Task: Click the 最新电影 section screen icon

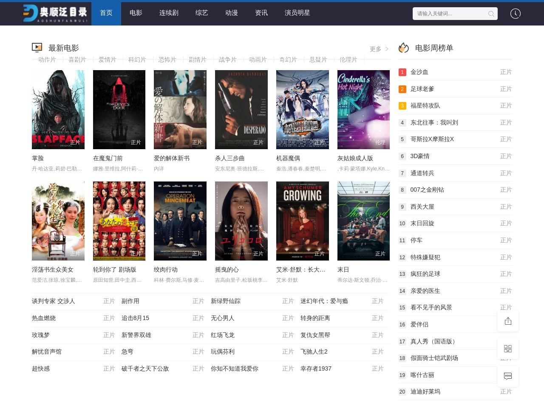Action: 37,48
